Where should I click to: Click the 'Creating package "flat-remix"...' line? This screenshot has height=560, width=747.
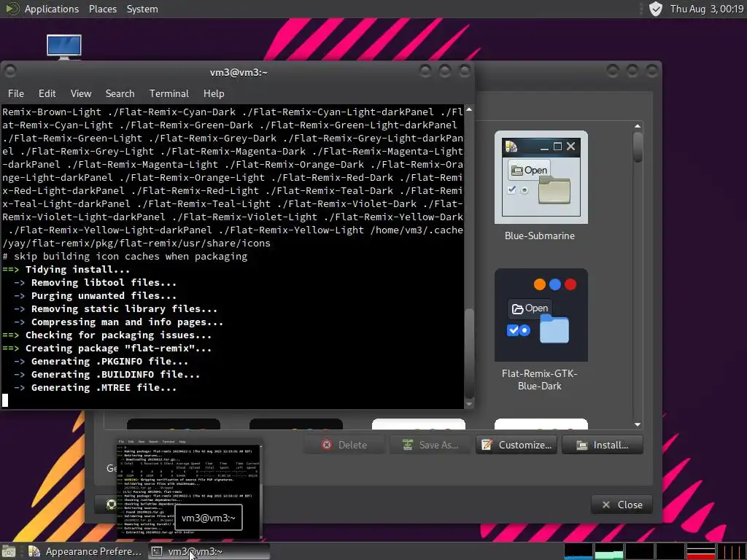[118, 348]
